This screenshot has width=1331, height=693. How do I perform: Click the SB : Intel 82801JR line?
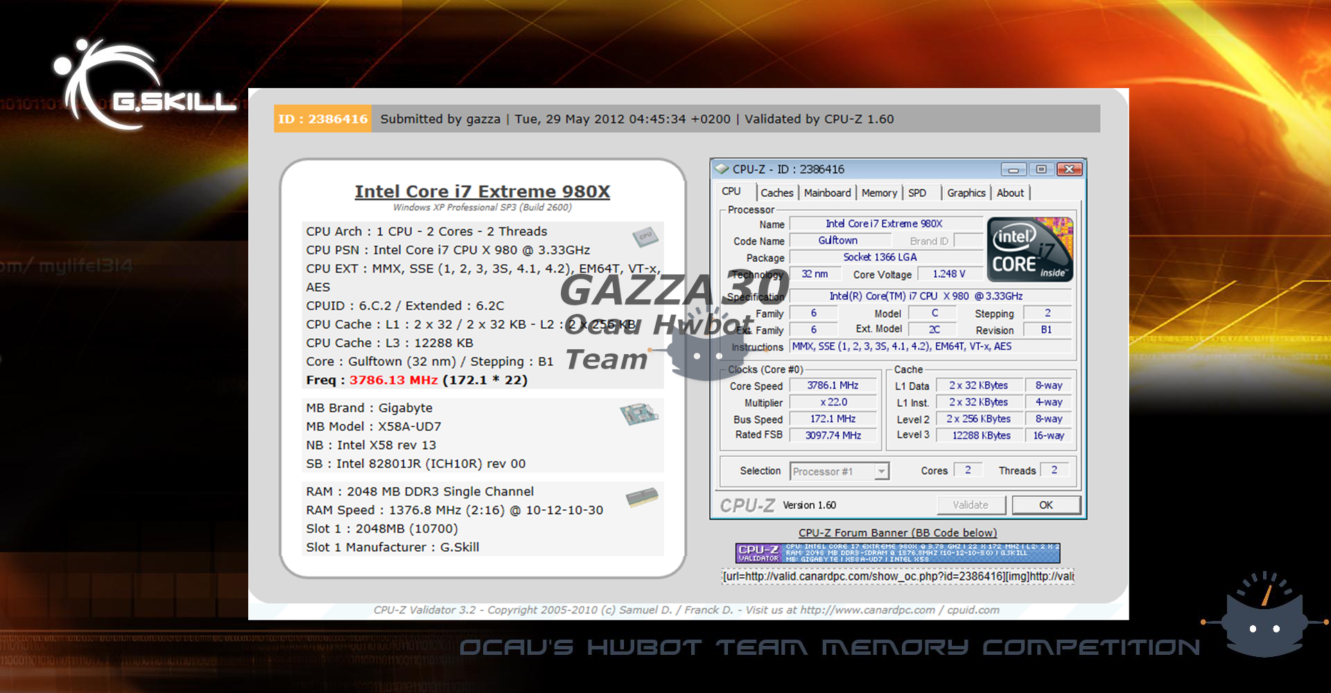click(x=416, y=464)
